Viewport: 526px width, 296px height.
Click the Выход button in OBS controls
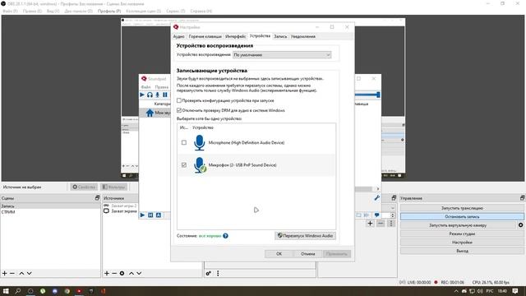tap(462, 251)
